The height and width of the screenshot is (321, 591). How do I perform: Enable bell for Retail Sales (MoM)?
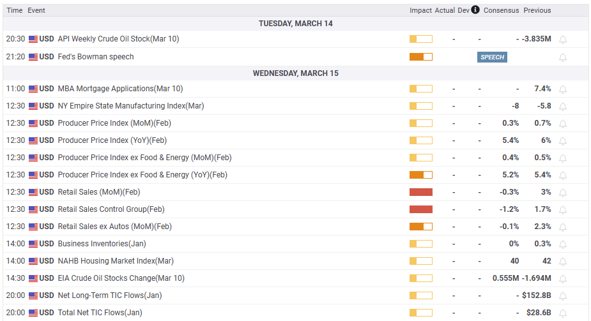563,193
